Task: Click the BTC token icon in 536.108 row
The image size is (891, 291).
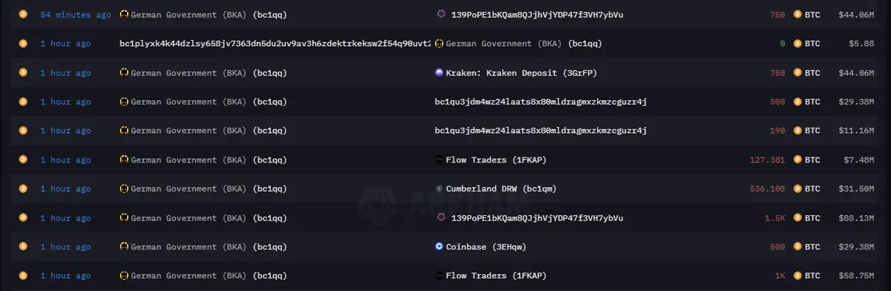Action: [798, 189]
